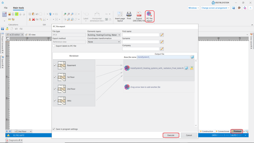Click the browse icon beside Base file name
This screenshot has width=254, height=143.
(x=192, y=57)
